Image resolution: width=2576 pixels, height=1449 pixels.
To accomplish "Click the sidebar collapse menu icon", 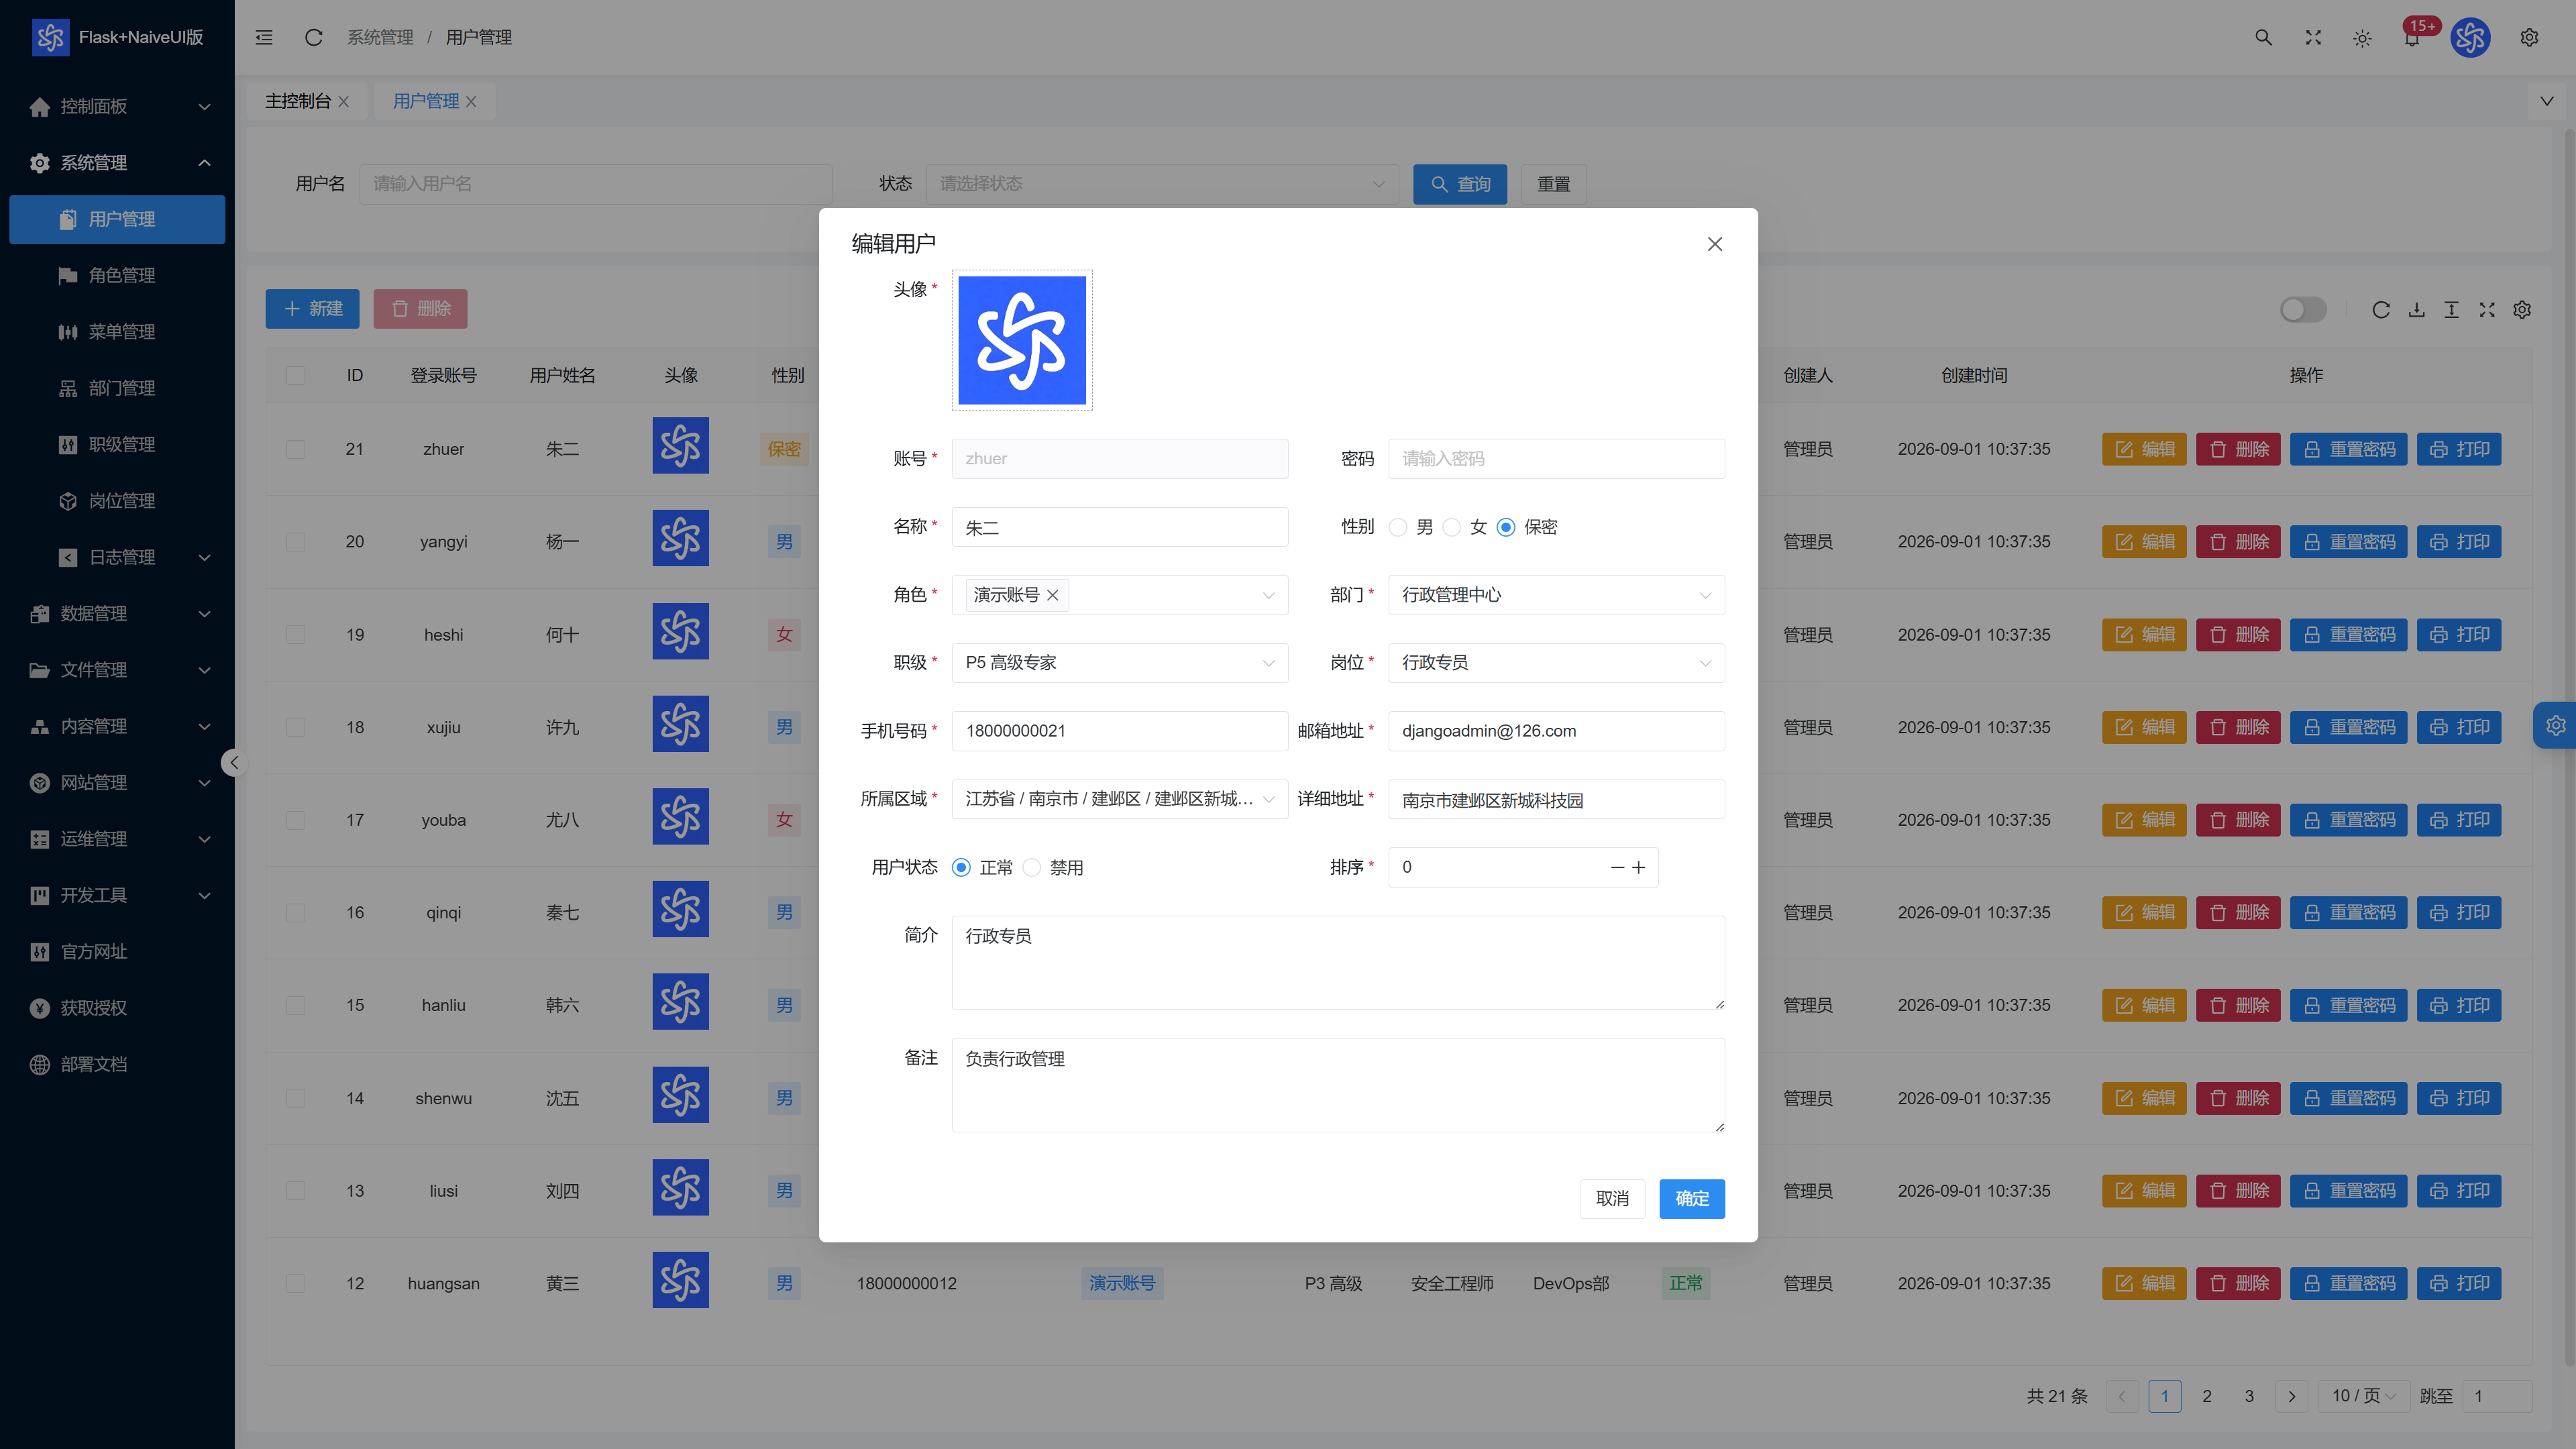I will click(x=264, y=38).
